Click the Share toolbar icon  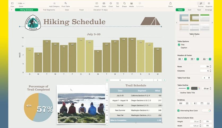pyautogui.click(x=170, y=3)
